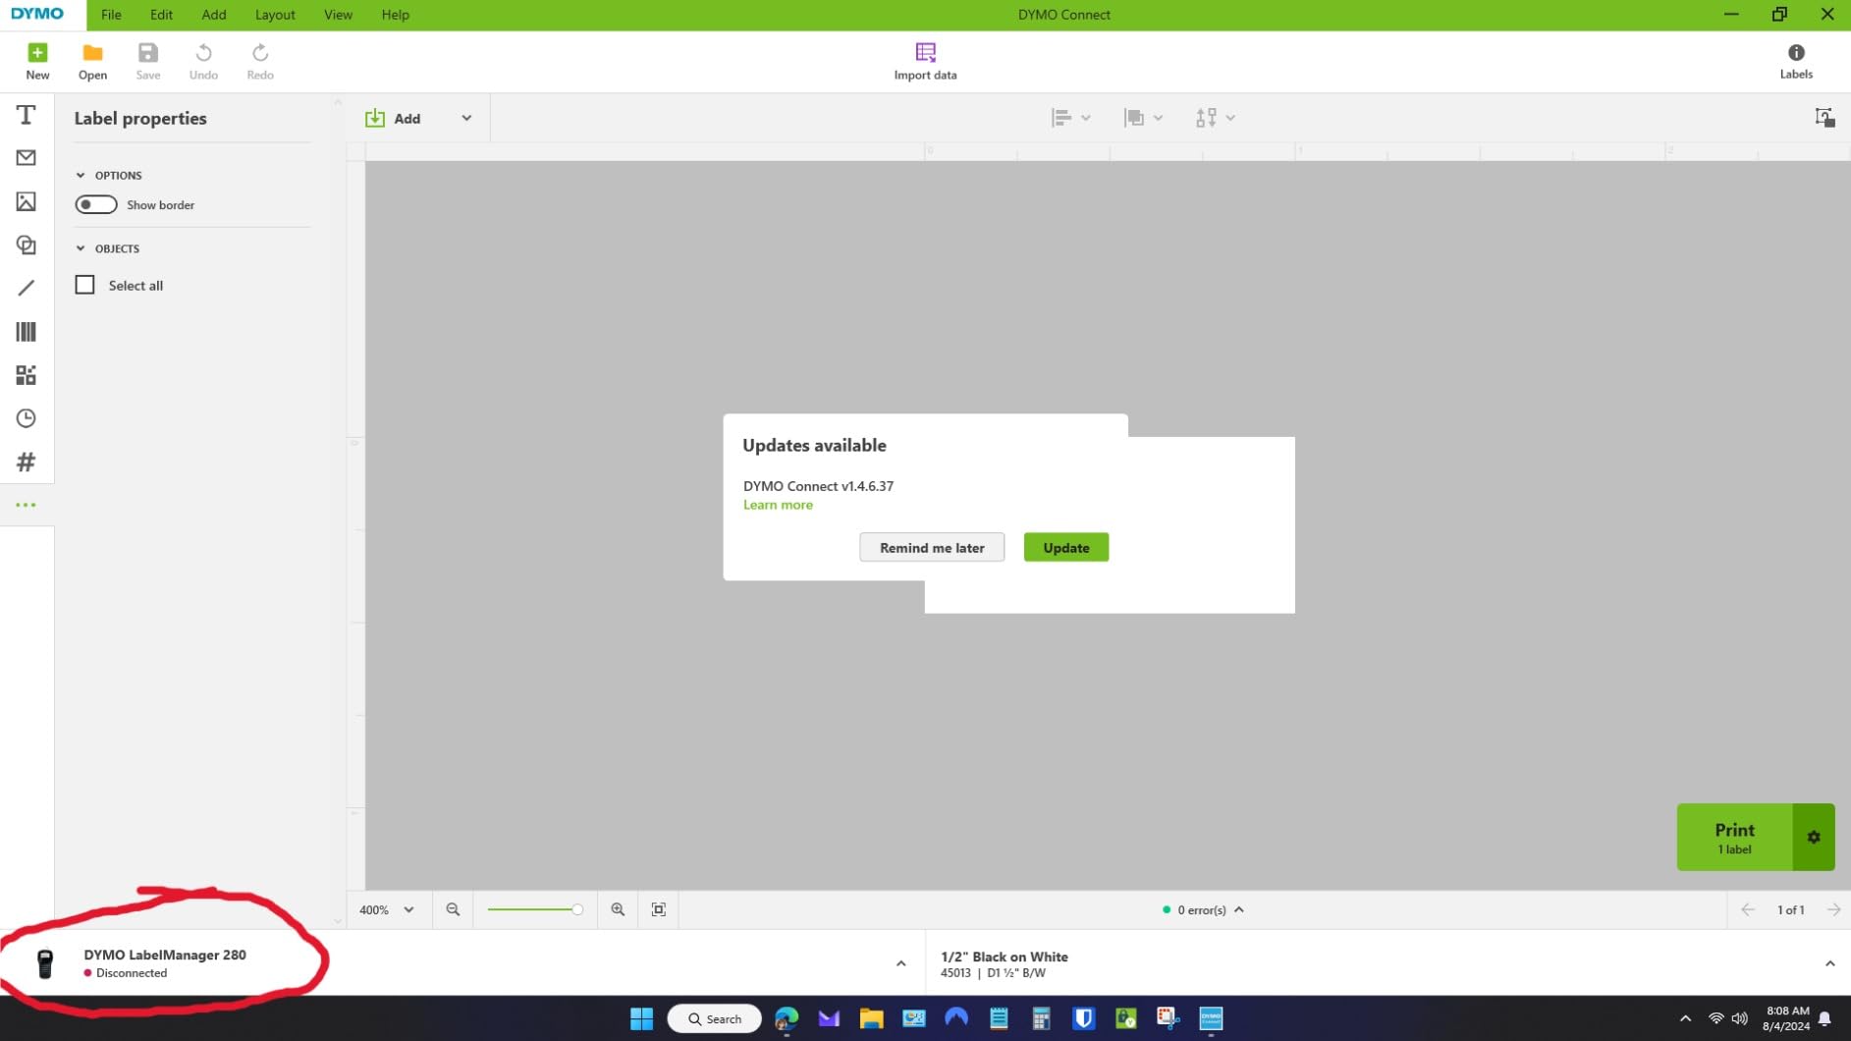Open print settings gear icon
1851x1041 pixels.
[1814, 837]
